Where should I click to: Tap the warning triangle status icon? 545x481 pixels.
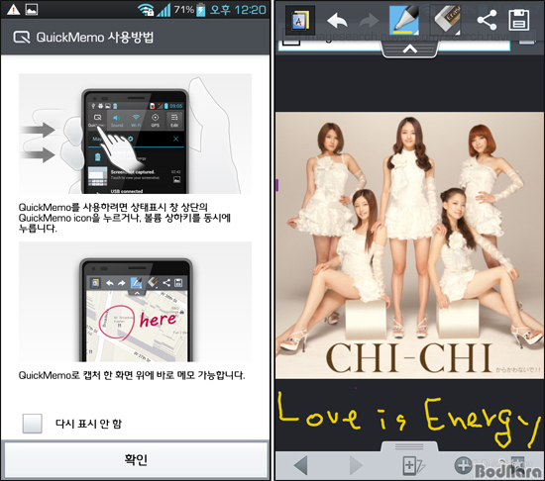click(13, 9)
